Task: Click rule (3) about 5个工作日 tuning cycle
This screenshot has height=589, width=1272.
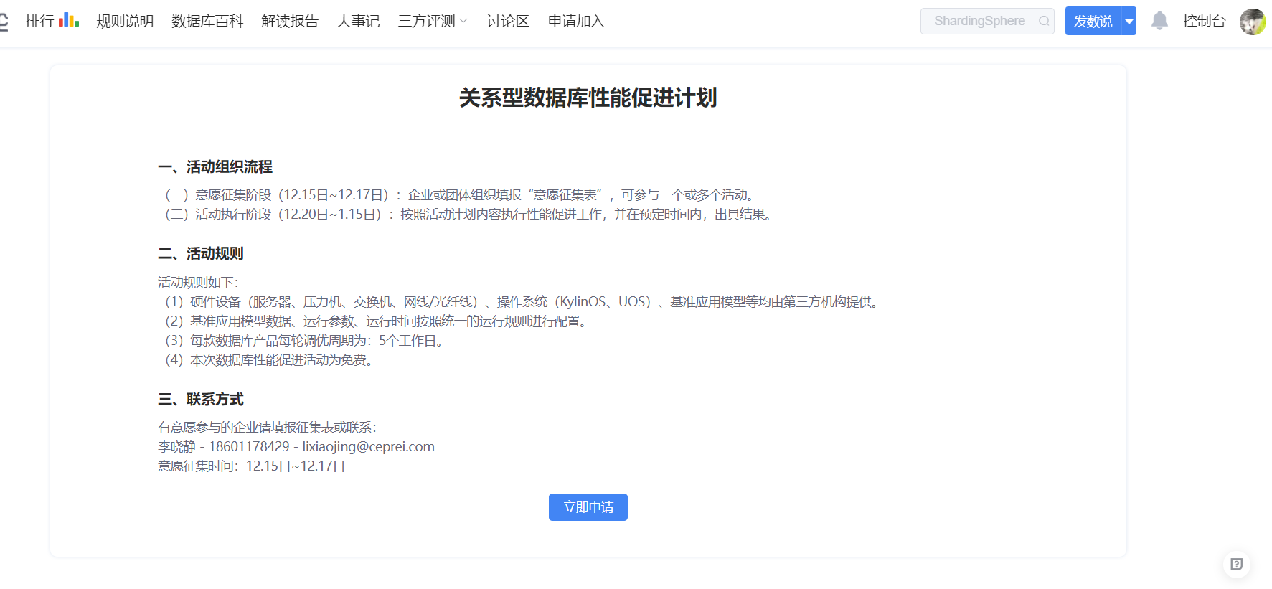Action: 306,340
